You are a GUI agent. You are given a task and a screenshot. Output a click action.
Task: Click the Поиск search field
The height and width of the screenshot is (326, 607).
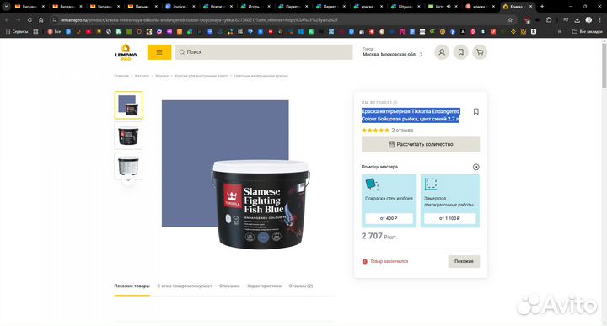click(264, 52)
